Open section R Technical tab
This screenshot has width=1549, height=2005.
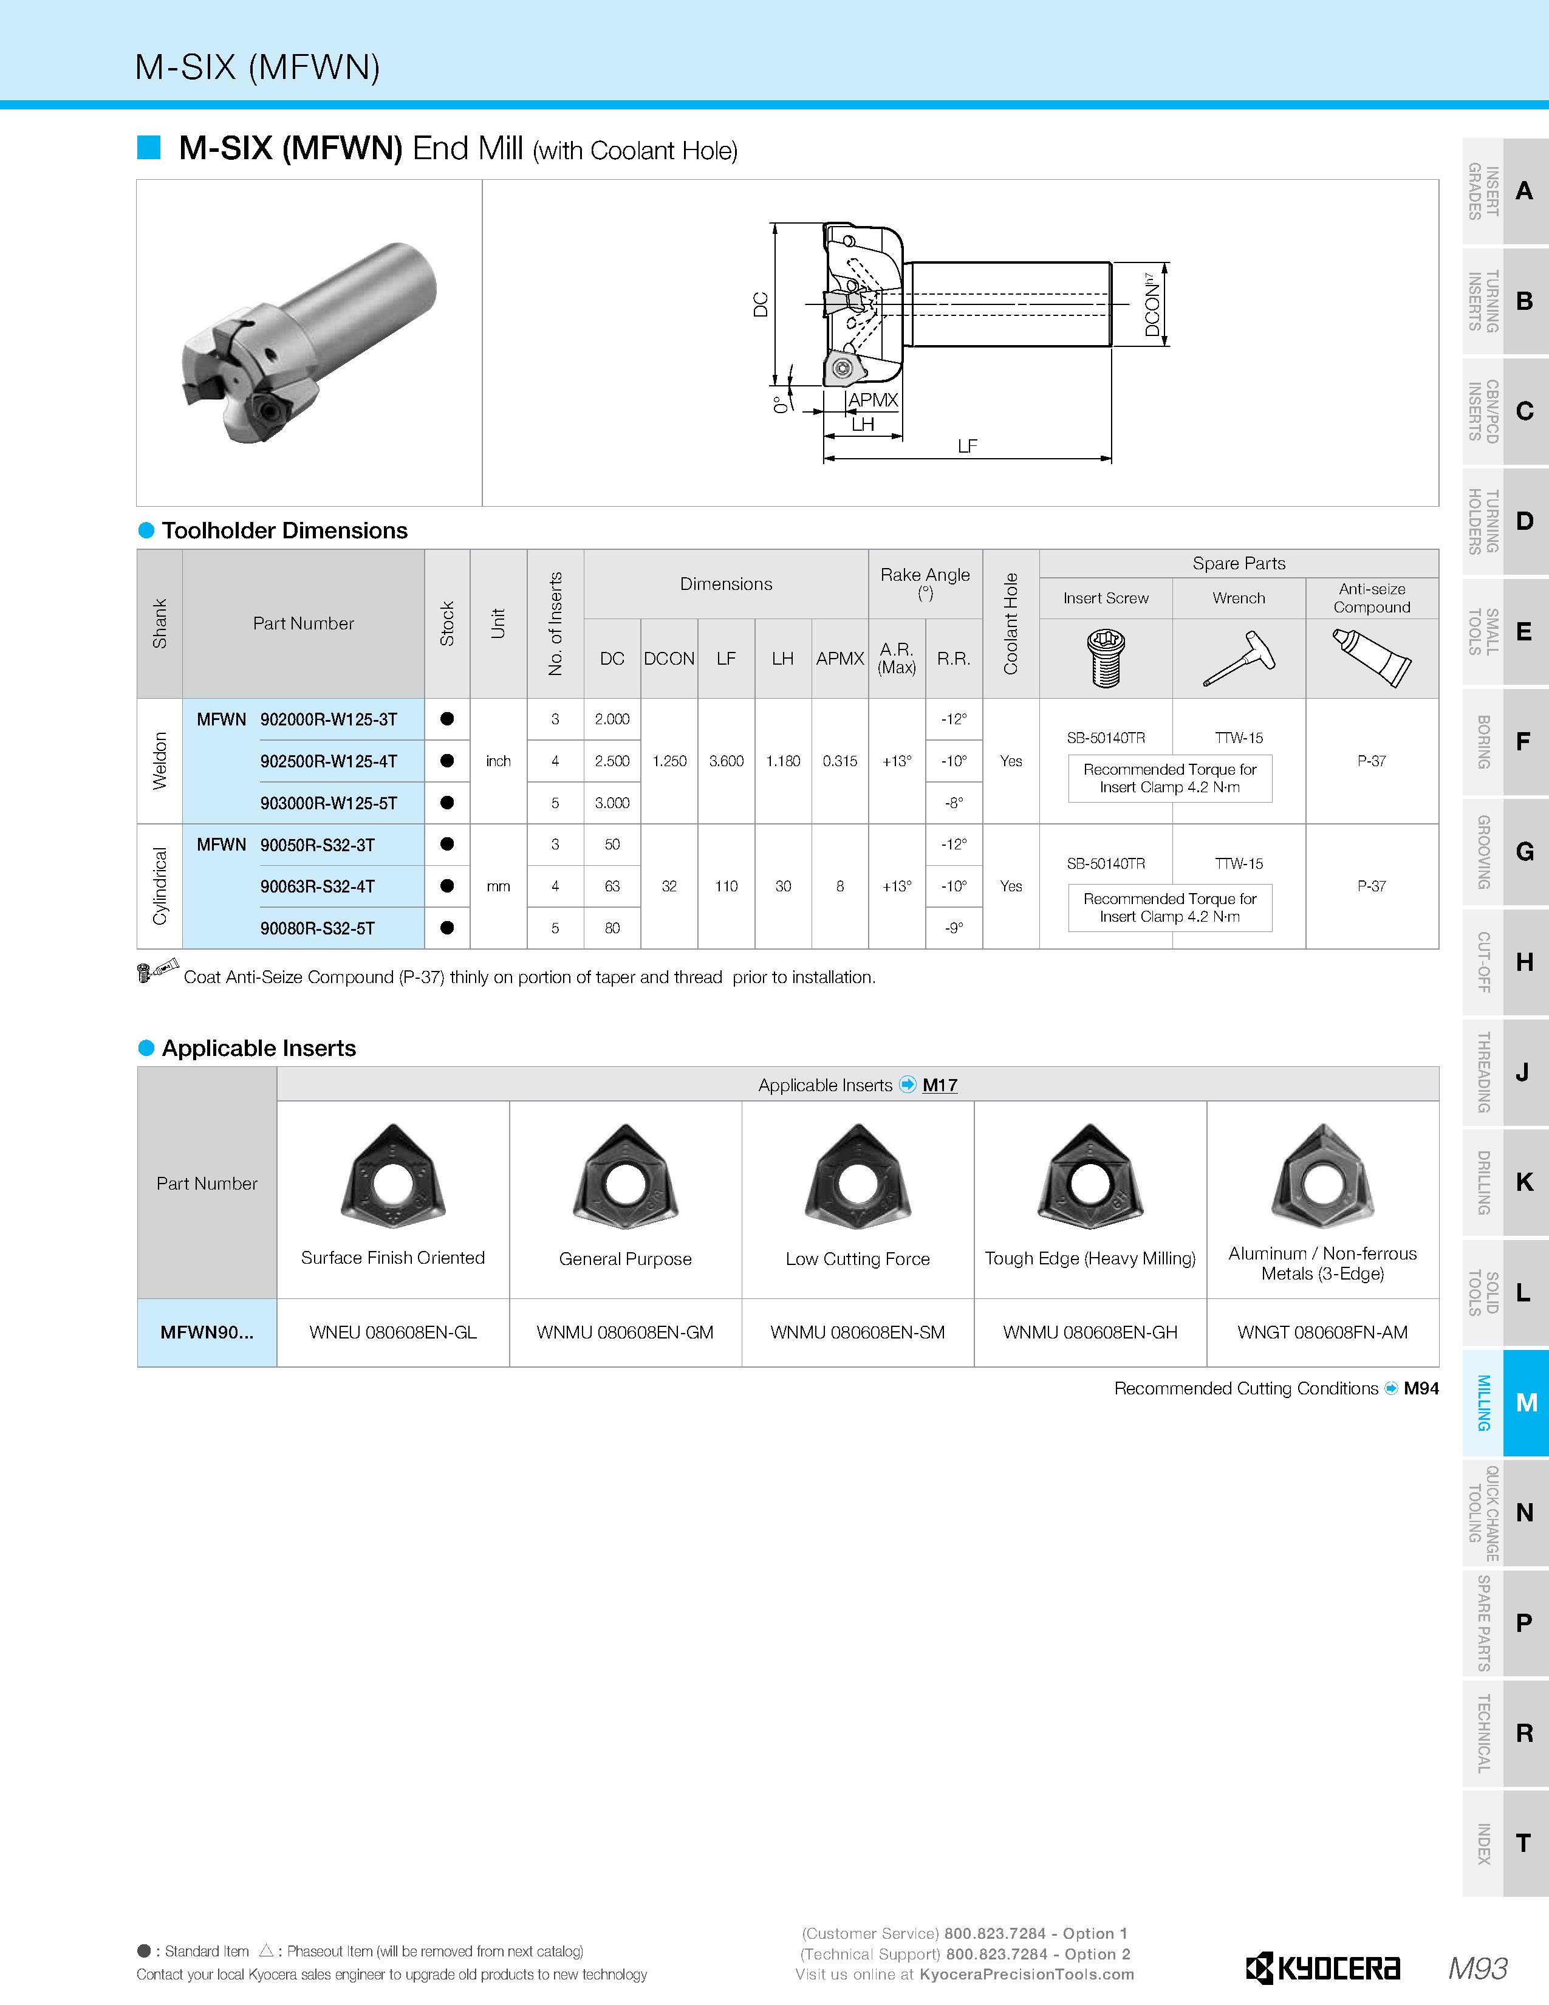(1506, 1733)
